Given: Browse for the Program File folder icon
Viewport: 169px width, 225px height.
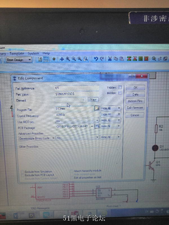Looking at the screenshot, I should 97,108.
